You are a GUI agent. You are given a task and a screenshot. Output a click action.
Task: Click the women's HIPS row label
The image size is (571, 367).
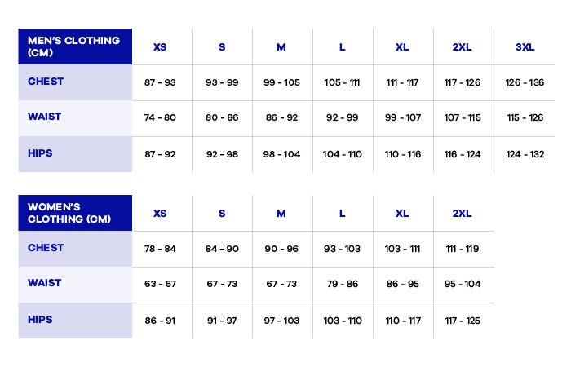point(40,320)
